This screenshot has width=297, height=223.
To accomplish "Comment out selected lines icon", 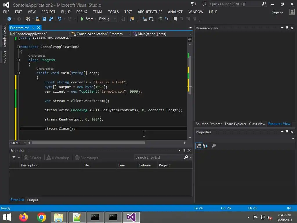I will [x=160, y=19].
